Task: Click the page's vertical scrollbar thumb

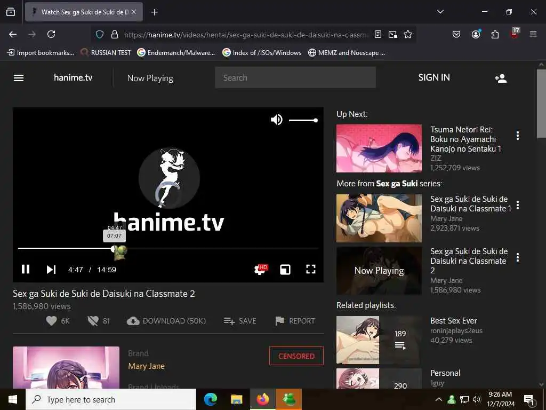Action: pyautogui.click(x=541, y=103)
